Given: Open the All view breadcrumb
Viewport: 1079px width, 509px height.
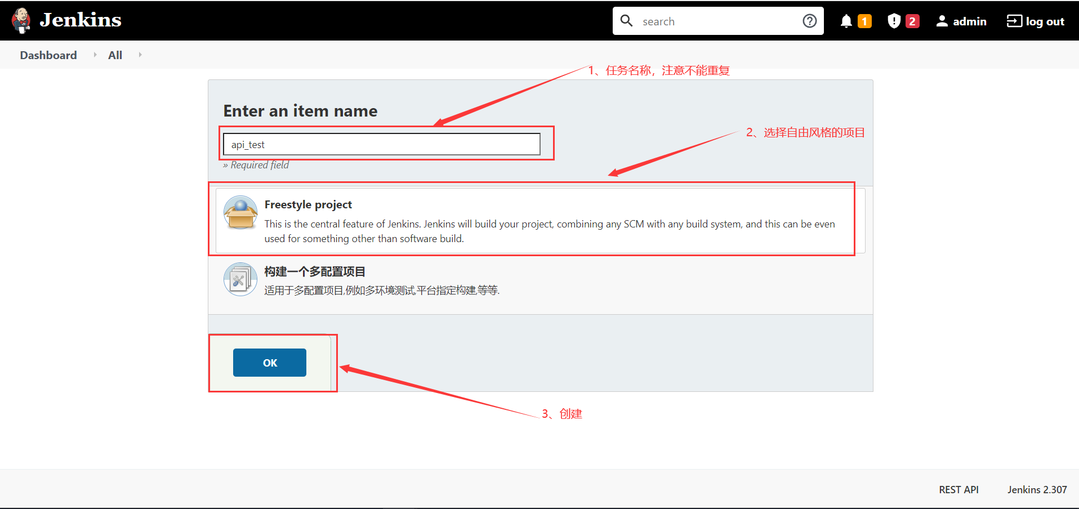Looking at the screenshot, I should pos(115,55).
